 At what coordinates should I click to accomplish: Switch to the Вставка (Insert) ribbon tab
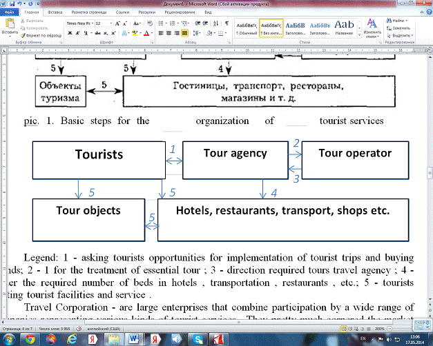point(56,12)
